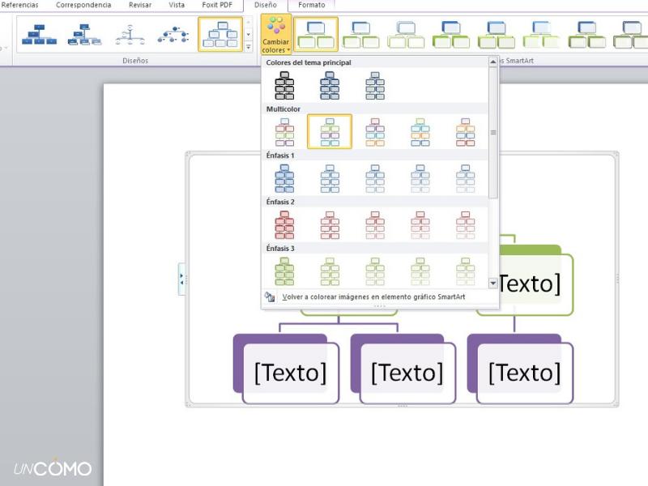Select the highlighted hierarchy layout thumbnail
The image size is (648, 486).
click(x=220, y=35)
